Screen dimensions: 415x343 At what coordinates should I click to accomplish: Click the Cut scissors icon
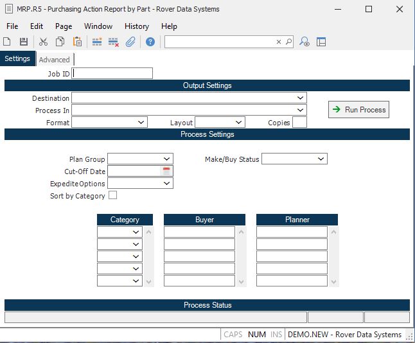43,42
